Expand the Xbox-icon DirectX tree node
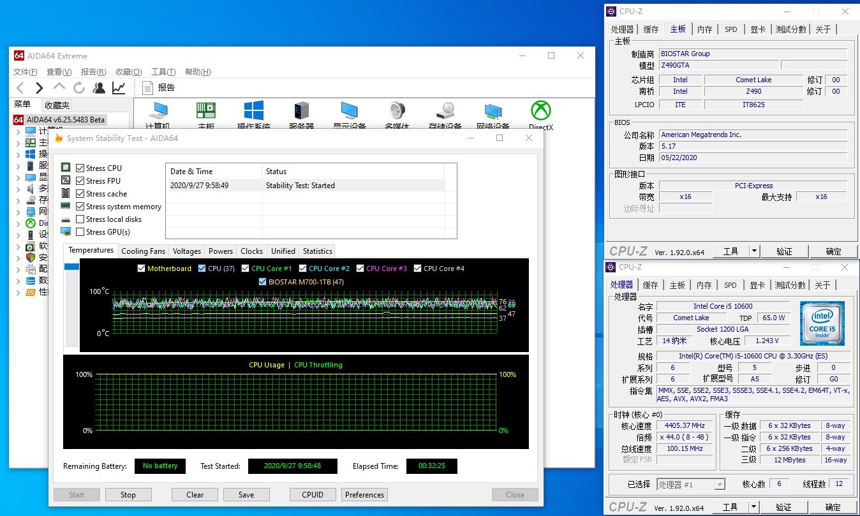 pyautogui.click(x=17, y=223)
